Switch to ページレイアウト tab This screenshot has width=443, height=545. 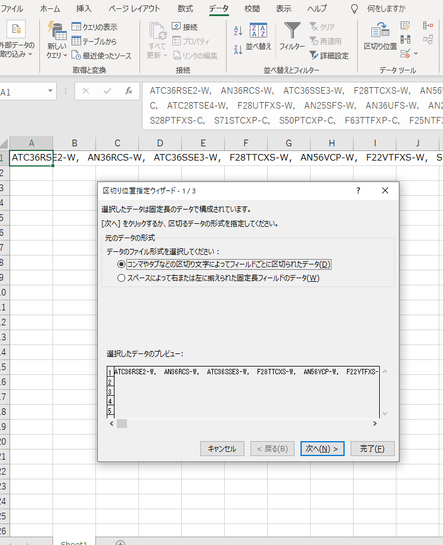pyautogui.click(x=134, y=9)
